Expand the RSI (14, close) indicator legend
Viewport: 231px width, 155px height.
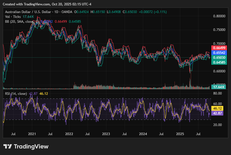click(x=16, y=94)
